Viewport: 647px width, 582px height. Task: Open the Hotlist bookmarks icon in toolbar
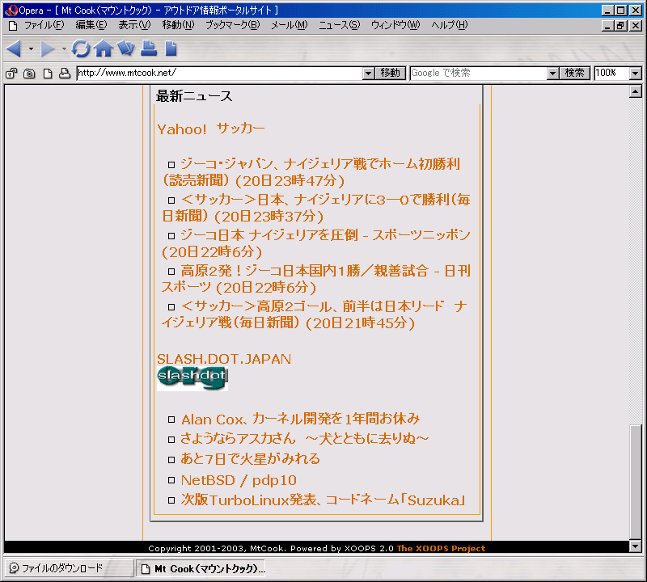[x=126, y=48]
